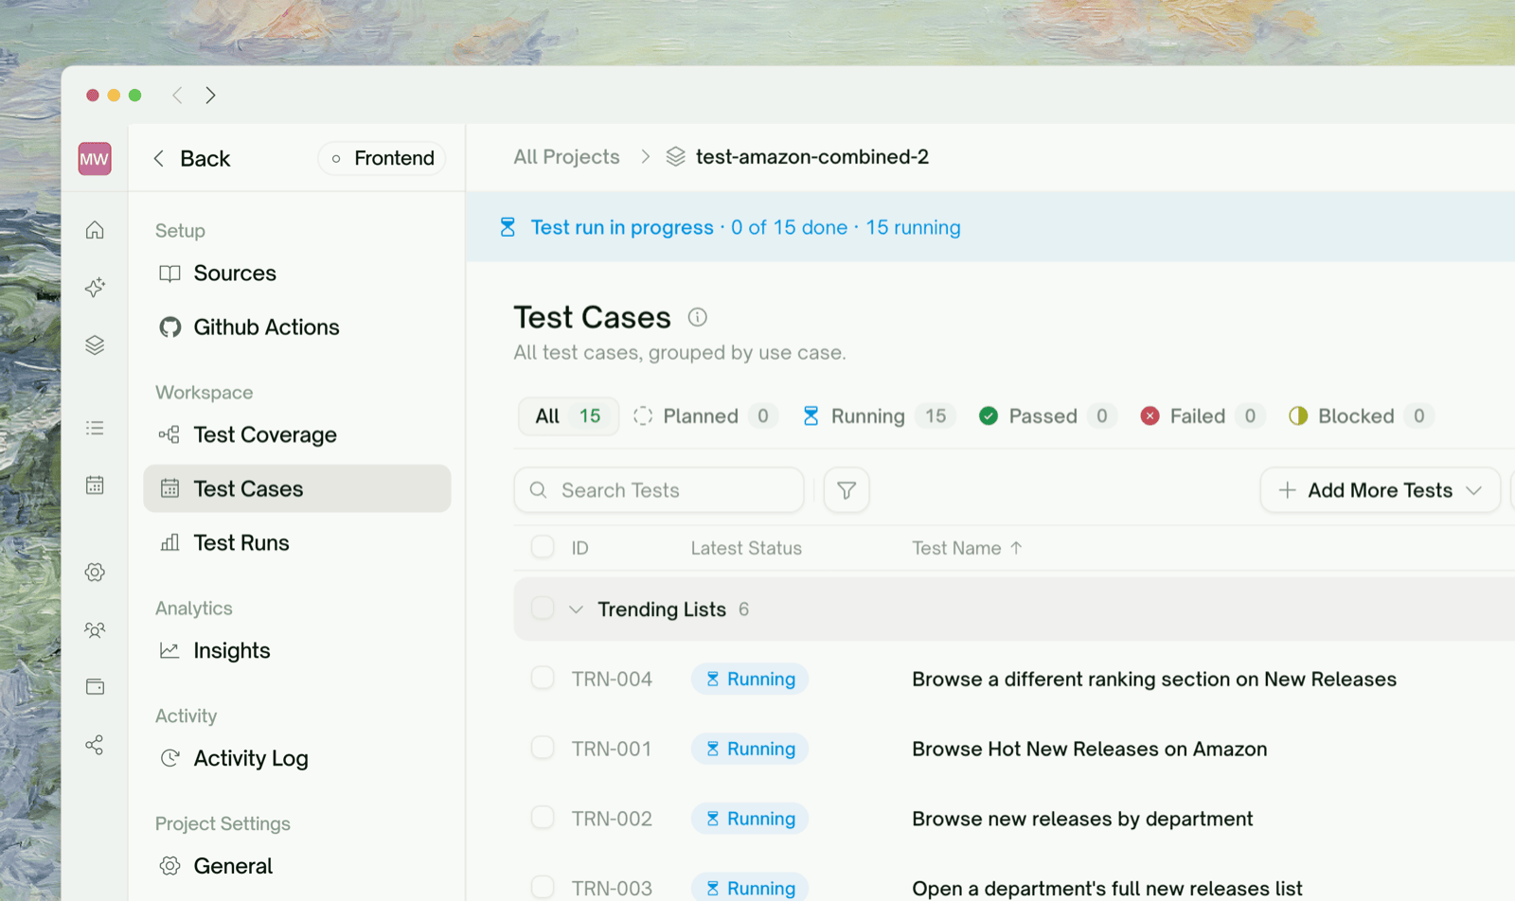Select the stacked layers icon in rail
This screenshot has width=1515, height=901.
(x=95, y=345)
